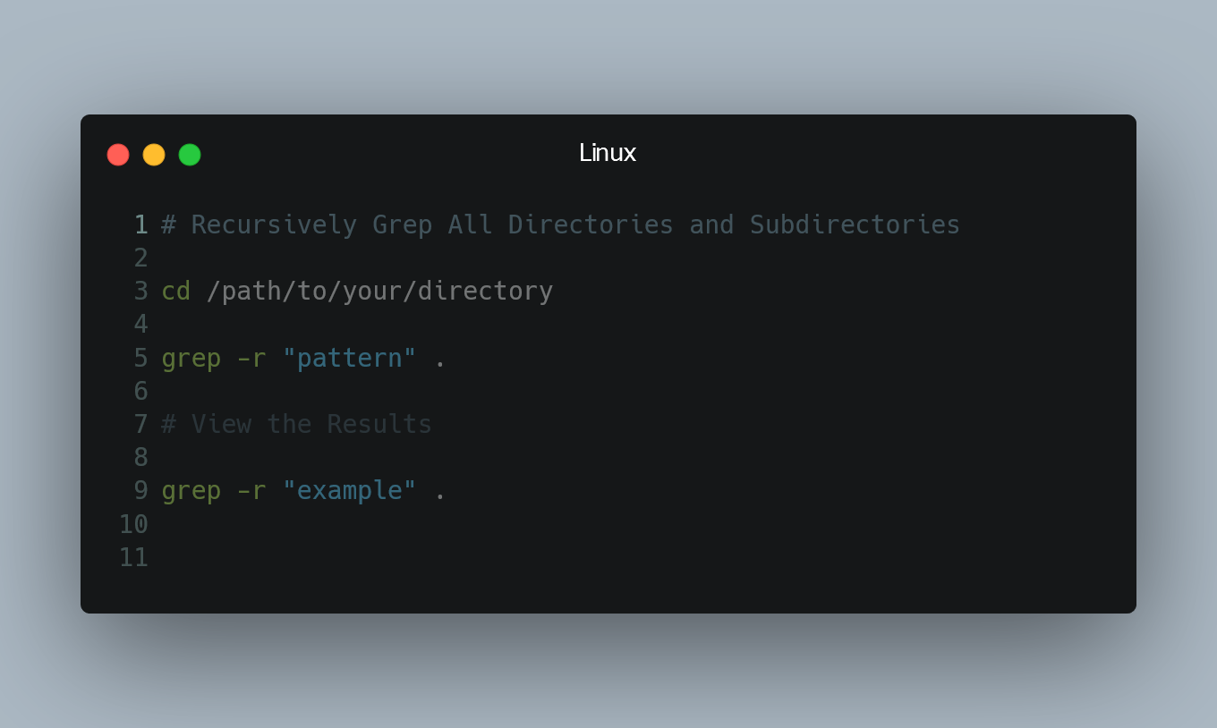Image resolution: width=1217 pixels, height=728 pixels.
Task: Click the red close window button
Action: coord(118,155)
